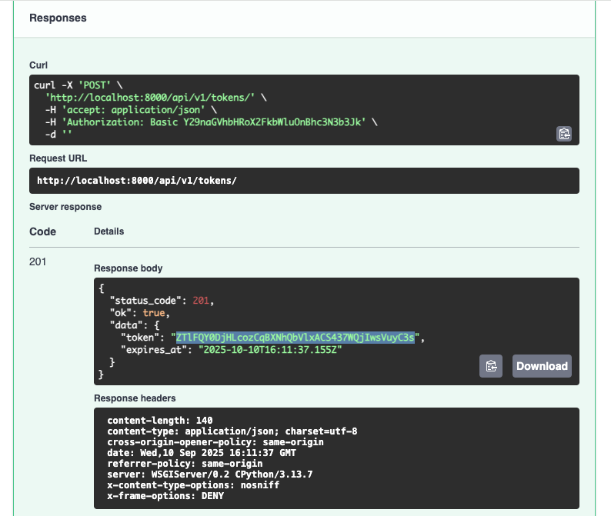Click the Request URL label
Viewport: 611px width, 516px height.
coord(58,158)
